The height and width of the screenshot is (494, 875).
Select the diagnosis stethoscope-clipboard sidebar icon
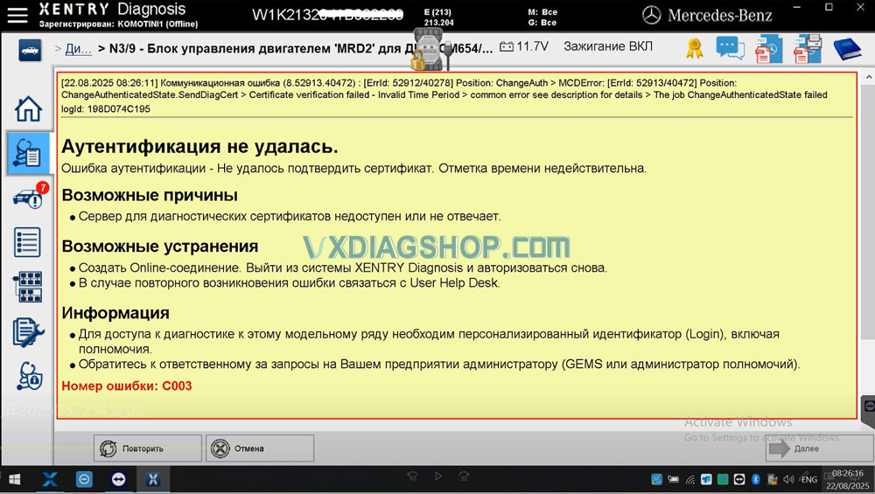click(28, 153)
